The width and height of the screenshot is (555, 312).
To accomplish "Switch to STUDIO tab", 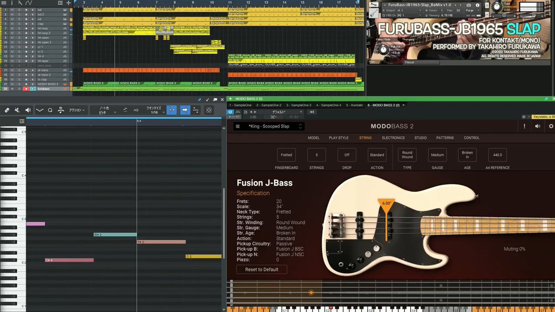I will [420, 138].
